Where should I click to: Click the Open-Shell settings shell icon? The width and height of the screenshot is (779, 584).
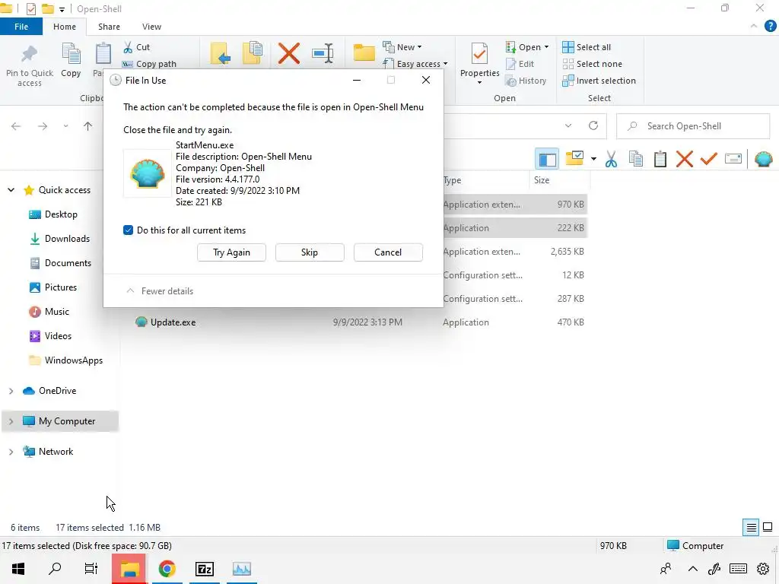(x=763, y=159)
